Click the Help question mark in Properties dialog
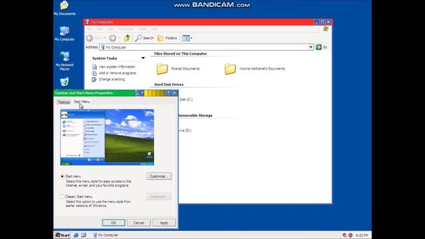The height and width of the screenshot is (239, 425). [x=168, y=93]
